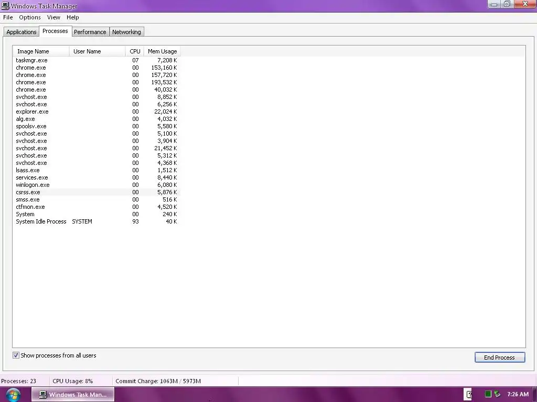Close the Task Manager window
Viewport: 537px width, 402px height.
(x=525, y=4)
